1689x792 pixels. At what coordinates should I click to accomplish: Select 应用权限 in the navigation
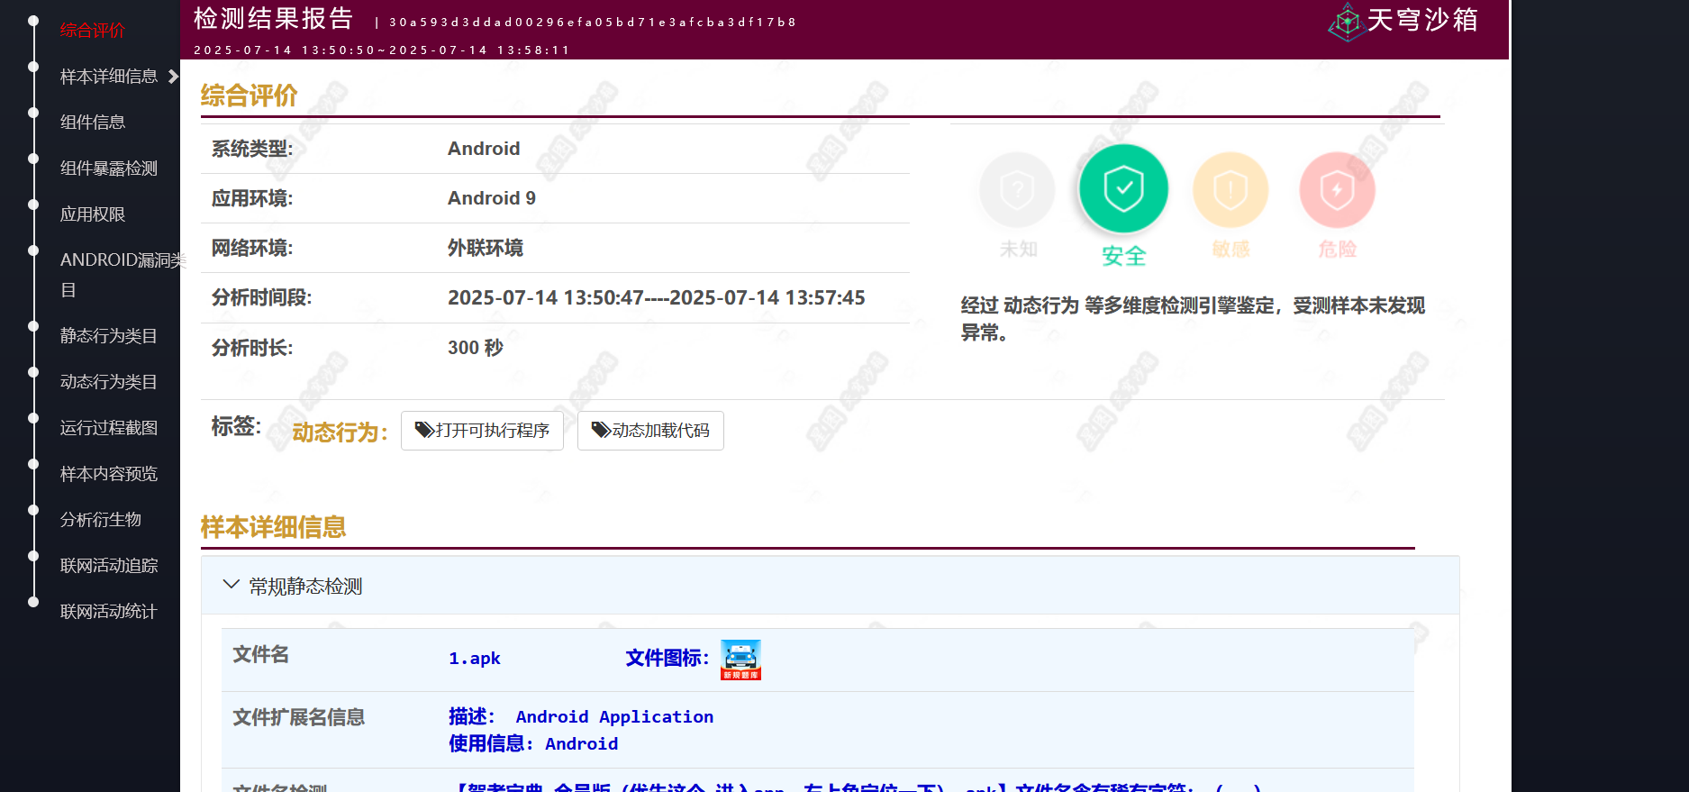coord(92,214)
